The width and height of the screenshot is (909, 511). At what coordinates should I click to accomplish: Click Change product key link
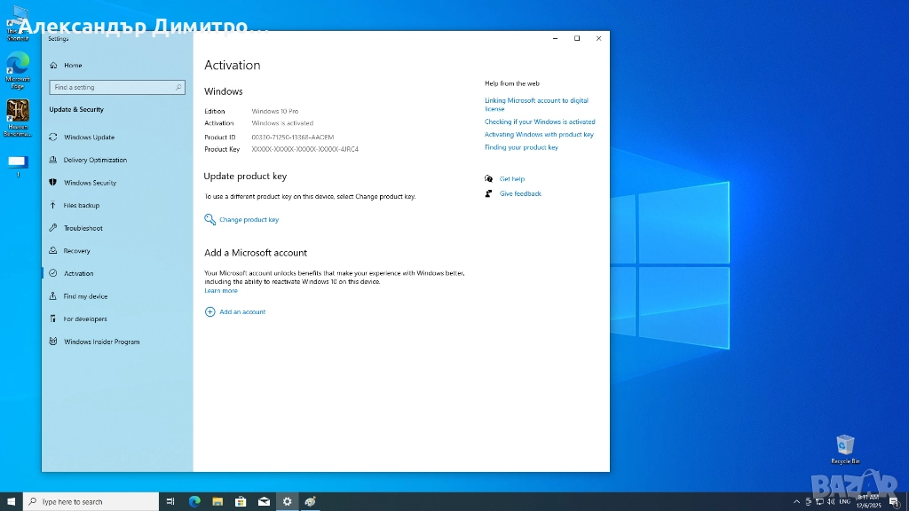point(249,220)
